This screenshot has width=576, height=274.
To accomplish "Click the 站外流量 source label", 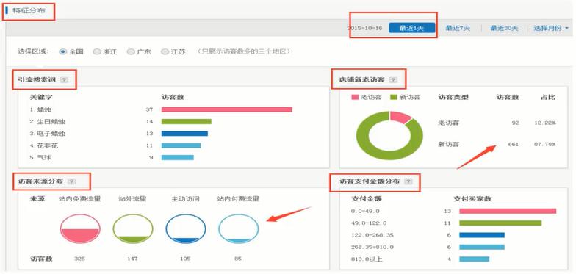I will (x=132, y=199).
